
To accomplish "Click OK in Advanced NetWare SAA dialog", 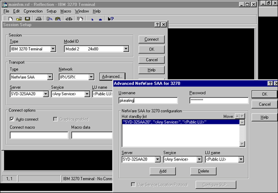I will pos(265,94).
